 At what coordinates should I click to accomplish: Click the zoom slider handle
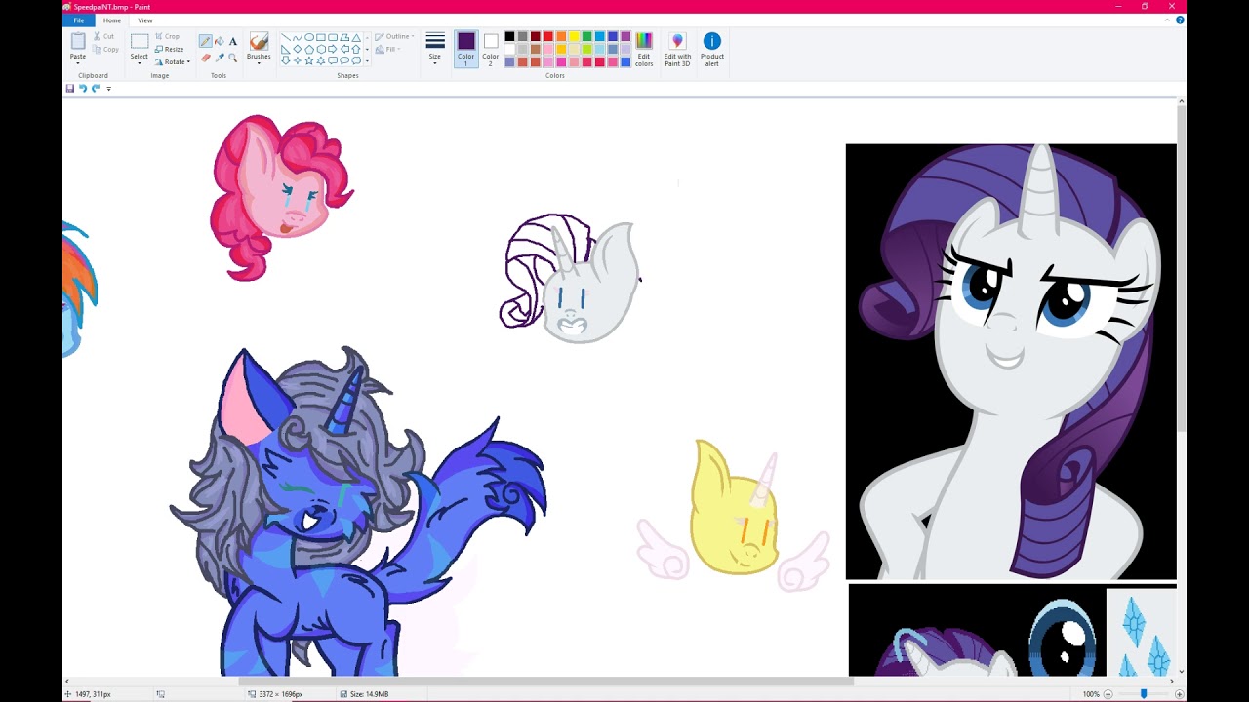pyautogui.click(x=1144, y=694)
